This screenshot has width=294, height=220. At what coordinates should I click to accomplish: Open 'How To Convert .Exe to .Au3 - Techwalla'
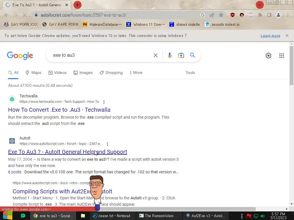[59, 110]
